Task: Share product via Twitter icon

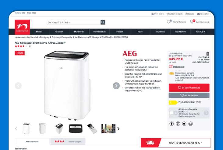Action: pos(184,124)
